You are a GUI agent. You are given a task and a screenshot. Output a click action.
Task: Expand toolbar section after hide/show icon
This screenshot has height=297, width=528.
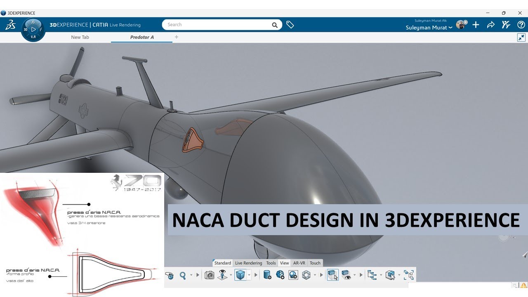point(361,275)
